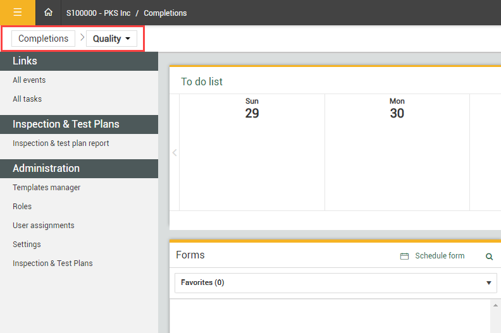
Task: Search forms with magnifier icon
Action: (489, 257)
